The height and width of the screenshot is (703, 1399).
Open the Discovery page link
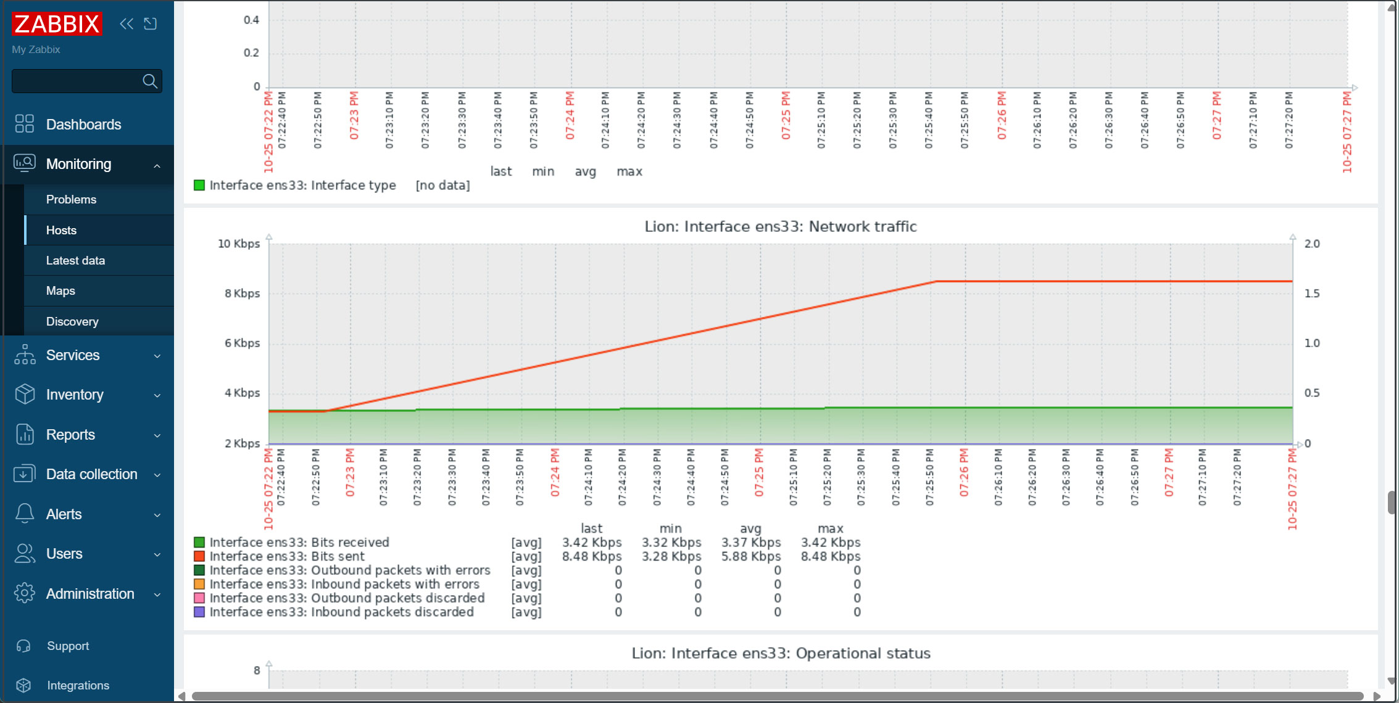coord(72,321)
